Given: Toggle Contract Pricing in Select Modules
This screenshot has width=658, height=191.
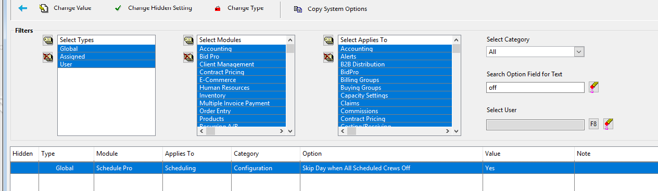Looking at the screenshot, I should [242, 72].
